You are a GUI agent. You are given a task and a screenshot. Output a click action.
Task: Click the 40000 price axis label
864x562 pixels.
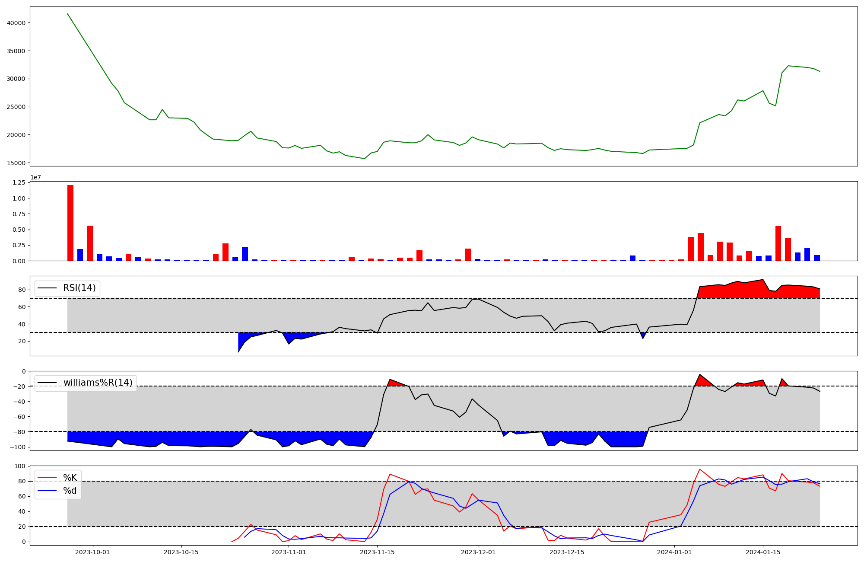16,23
